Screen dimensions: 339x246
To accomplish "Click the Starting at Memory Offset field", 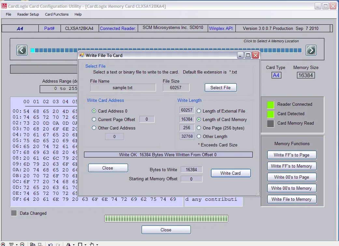I will 191,179.
